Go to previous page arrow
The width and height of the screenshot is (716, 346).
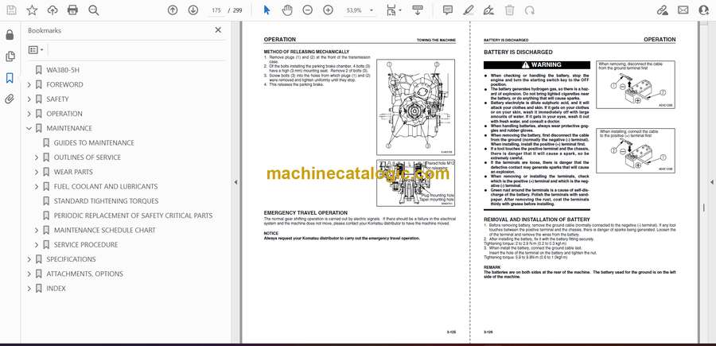click(x=173, y=10)
